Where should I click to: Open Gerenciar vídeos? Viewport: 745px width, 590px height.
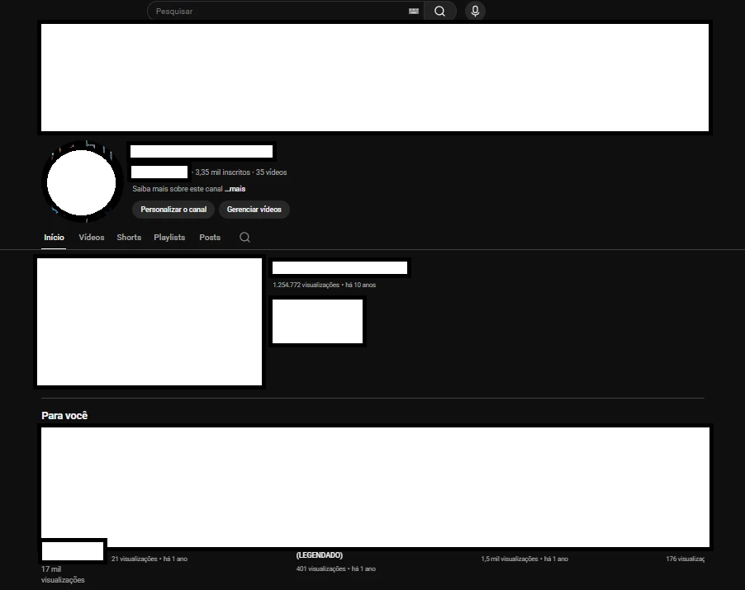[x=254, y=210]
